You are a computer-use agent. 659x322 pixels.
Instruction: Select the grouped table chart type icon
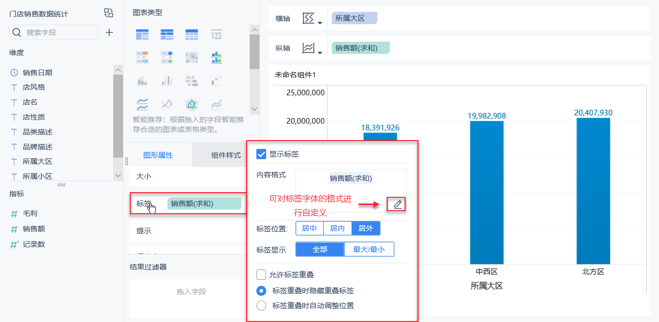click(x=142, y=35)
